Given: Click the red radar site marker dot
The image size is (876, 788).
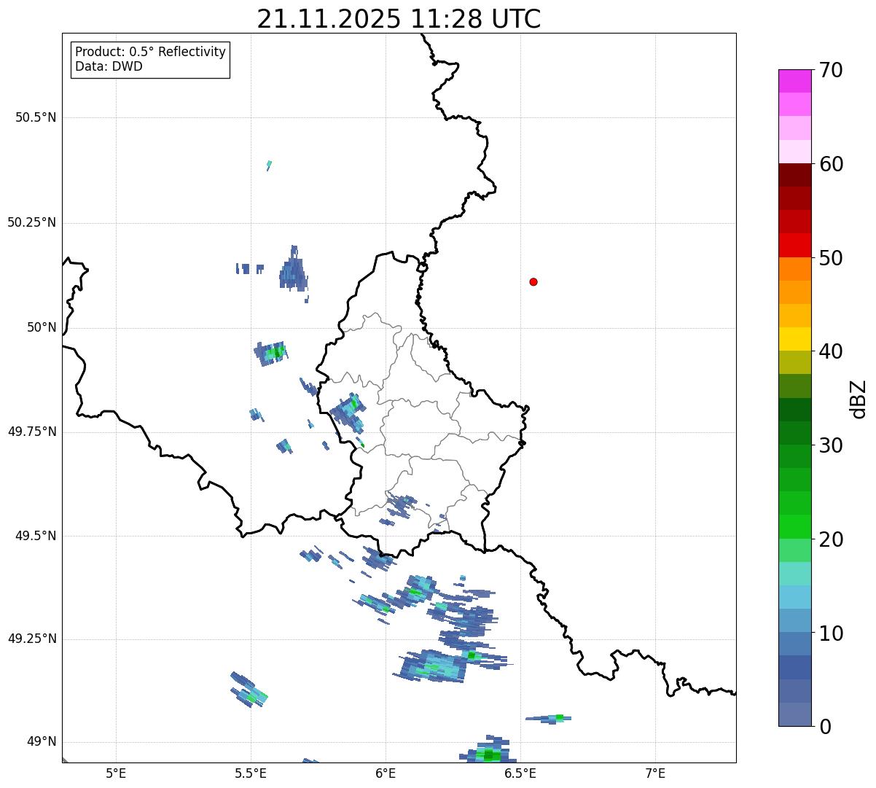Looking at the screenshot, I should pos(533,281).
